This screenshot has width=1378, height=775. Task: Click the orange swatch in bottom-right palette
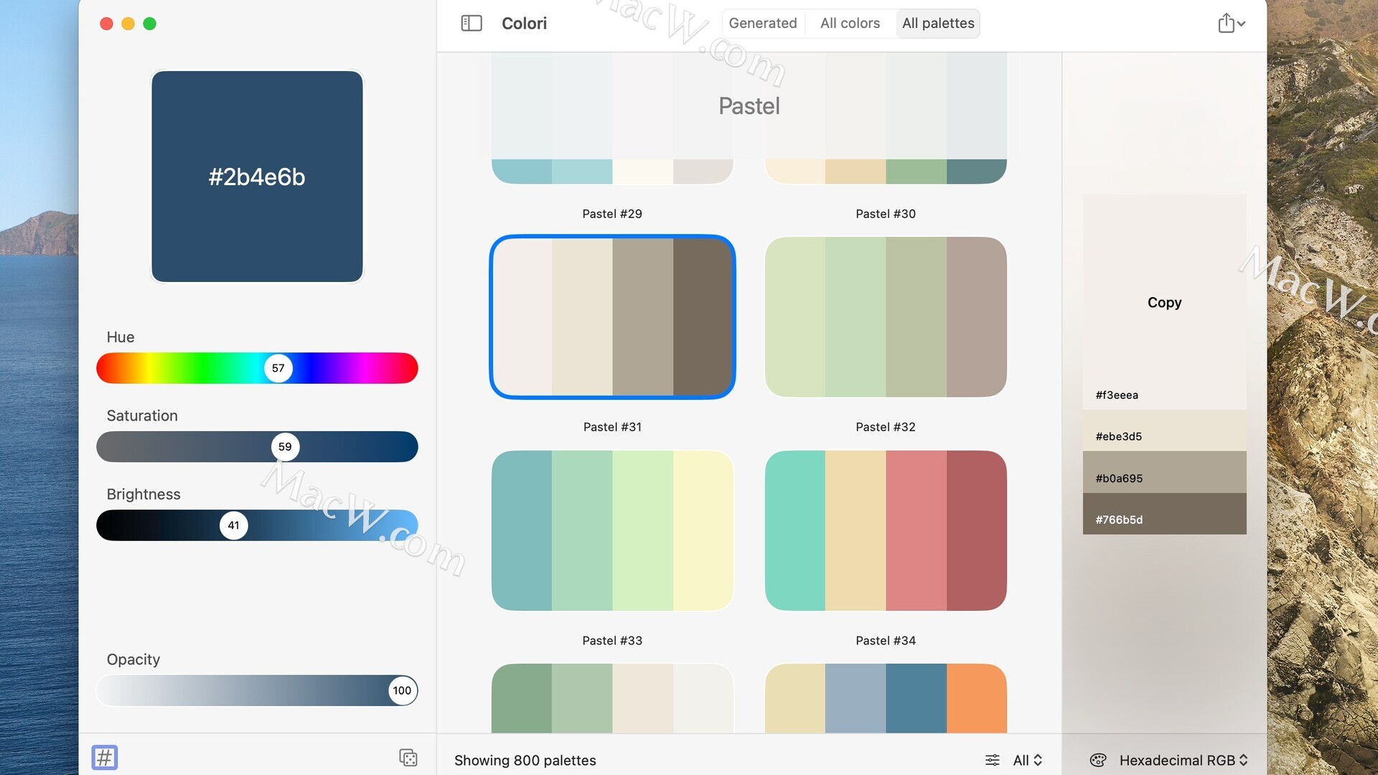pos(977,698)
